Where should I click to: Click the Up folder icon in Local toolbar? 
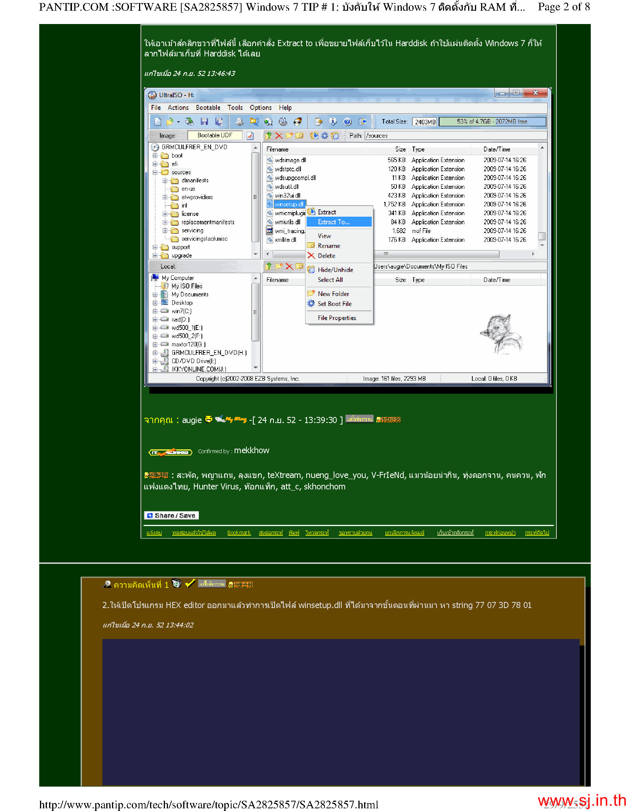(269, 266)
